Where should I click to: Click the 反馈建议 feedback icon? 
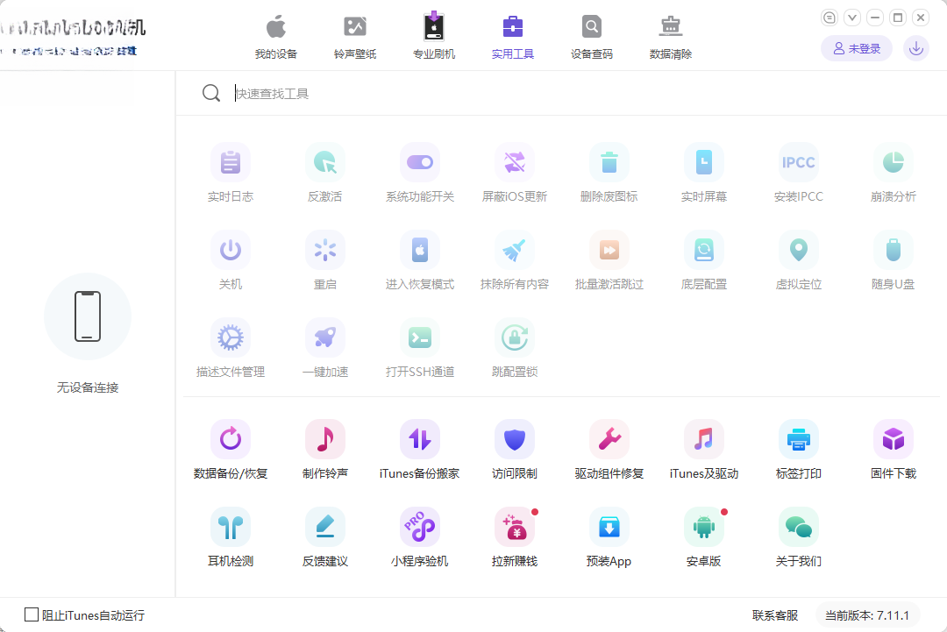point(325,527)
